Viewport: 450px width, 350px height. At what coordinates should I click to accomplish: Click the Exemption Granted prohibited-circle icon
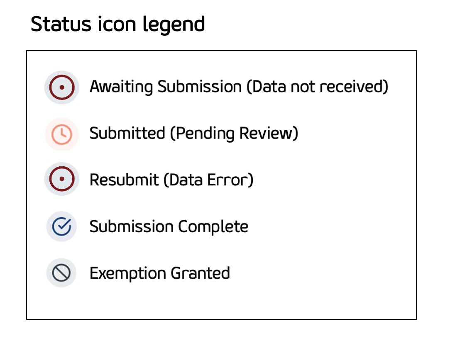click(x=61, y=273)
